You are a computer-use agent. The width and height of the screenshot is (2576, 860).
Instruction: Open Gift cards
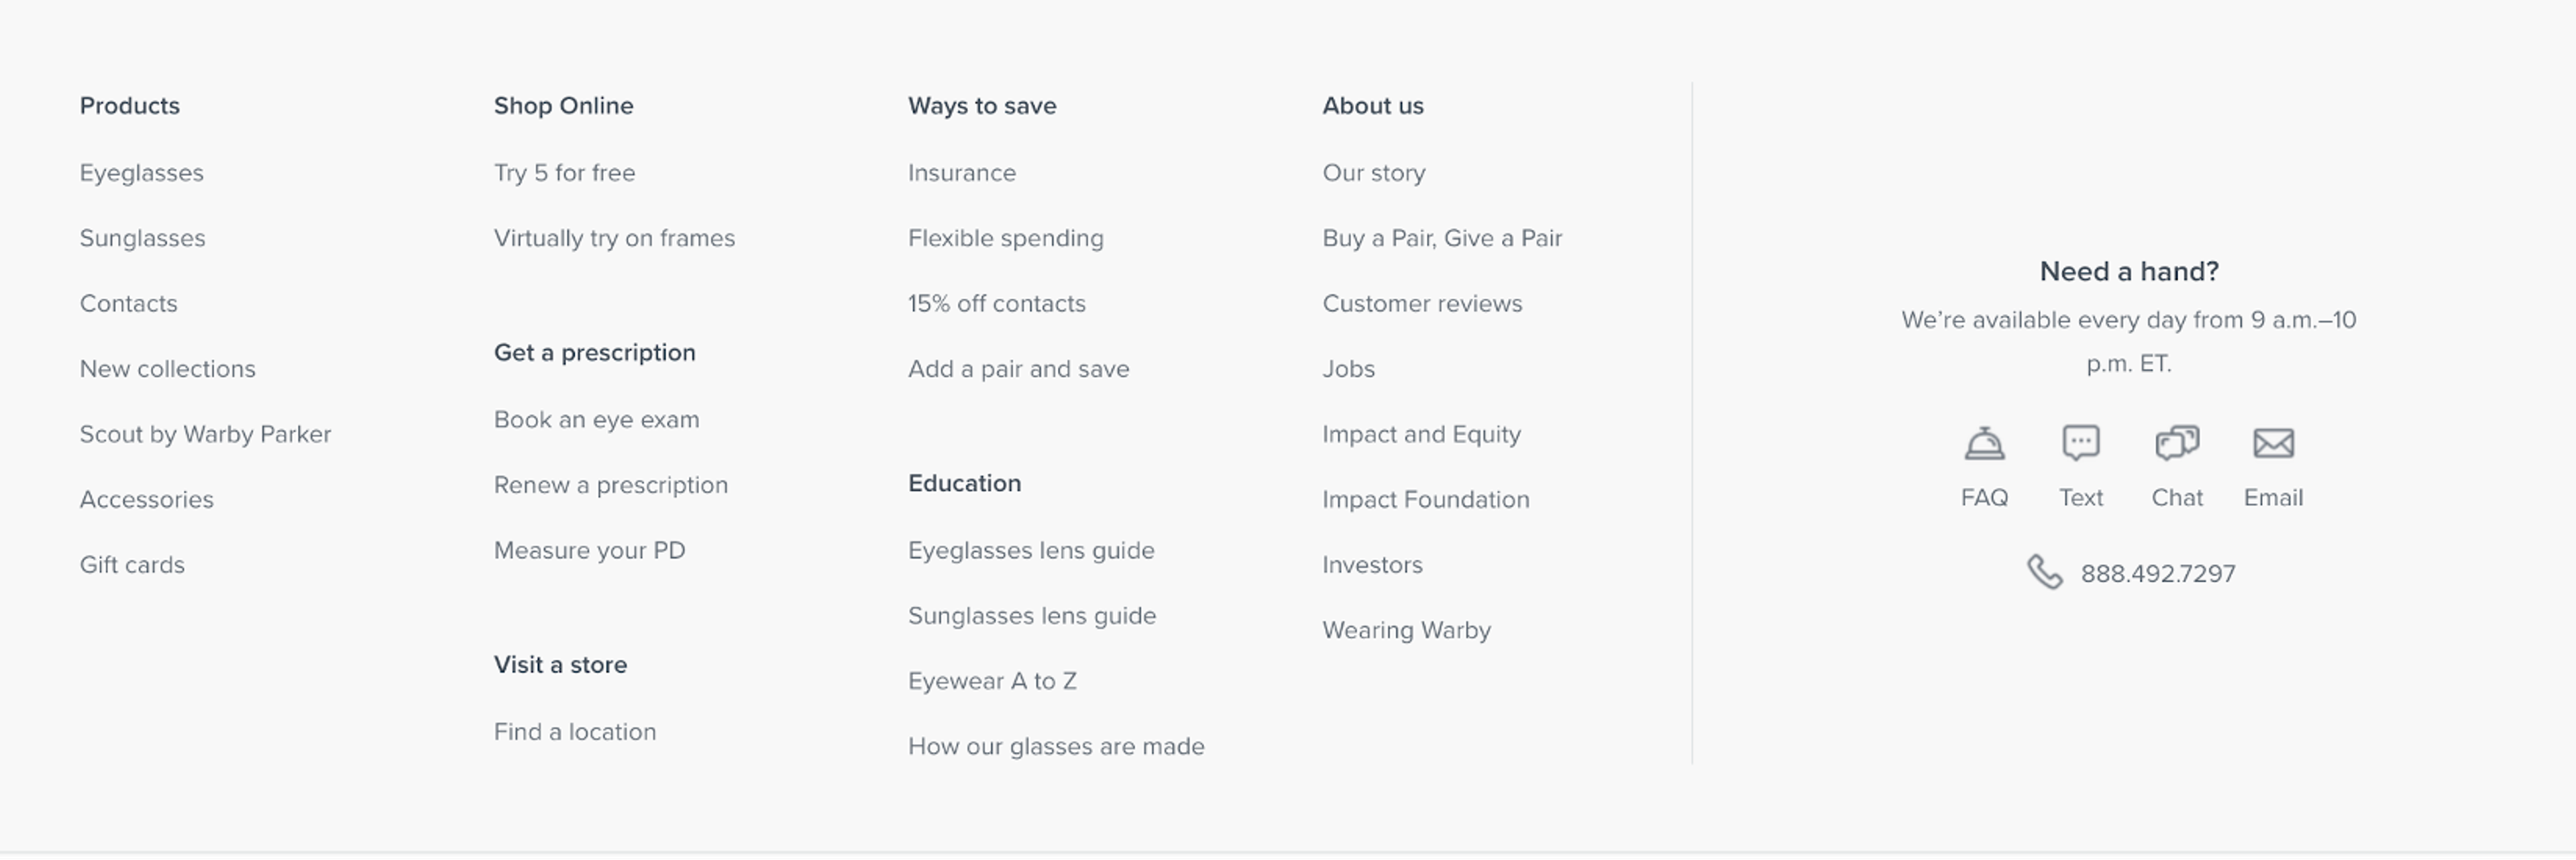(x=132, y=563)
